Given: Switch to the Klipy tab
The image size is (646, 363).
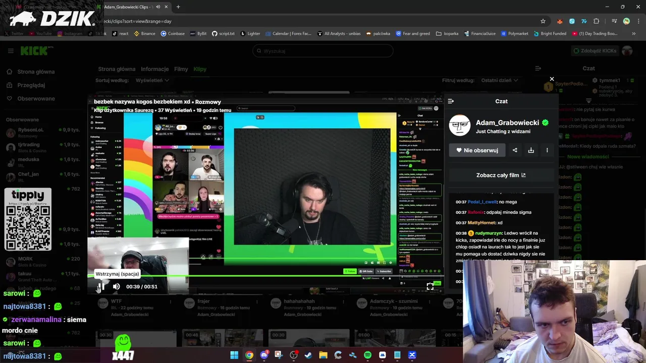Looking at the screenshot, I should (x=200, y=69).
